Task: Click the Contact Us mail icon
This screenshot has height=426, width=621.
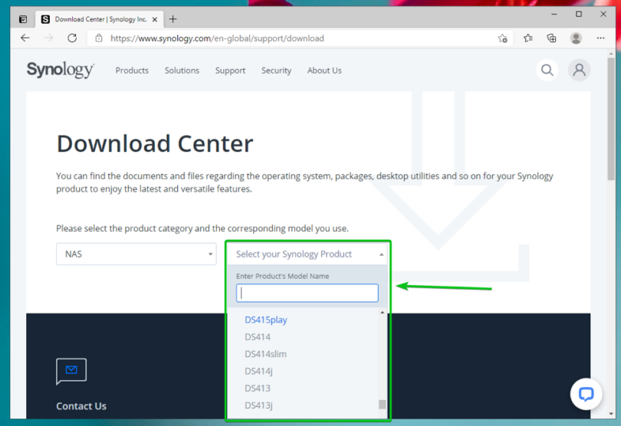Action: point(71,371)
